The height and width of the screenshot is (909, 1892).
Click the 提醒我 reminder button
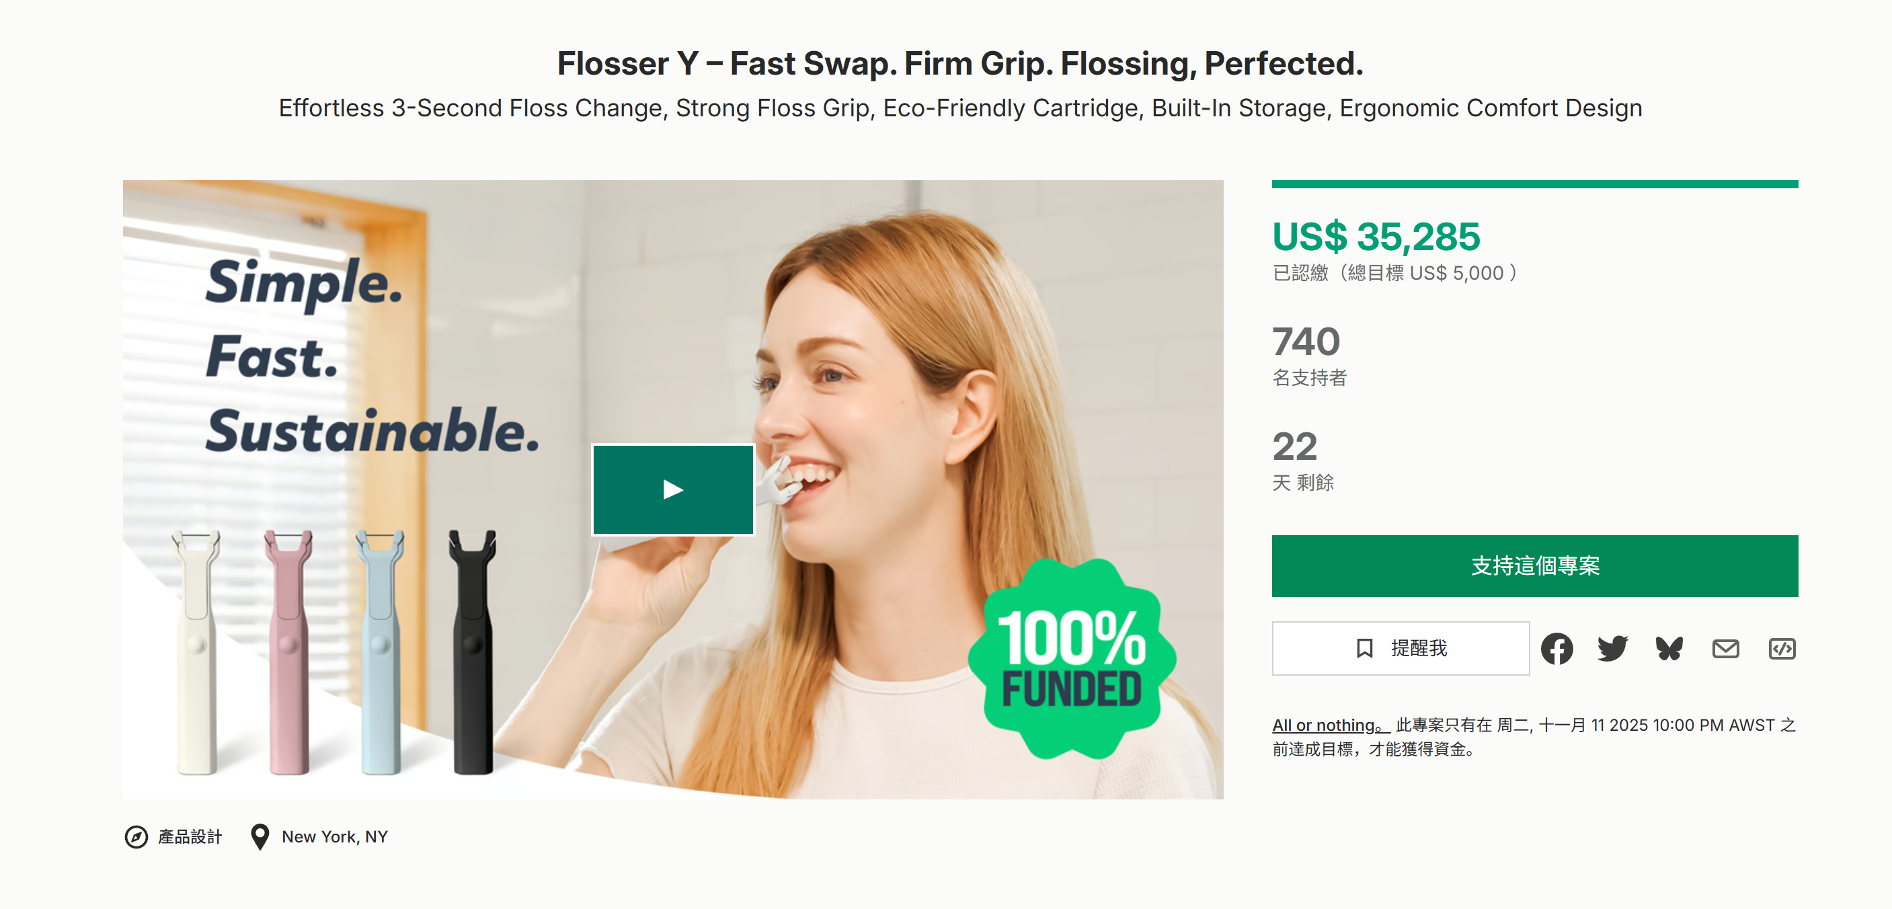point(1401,648)
